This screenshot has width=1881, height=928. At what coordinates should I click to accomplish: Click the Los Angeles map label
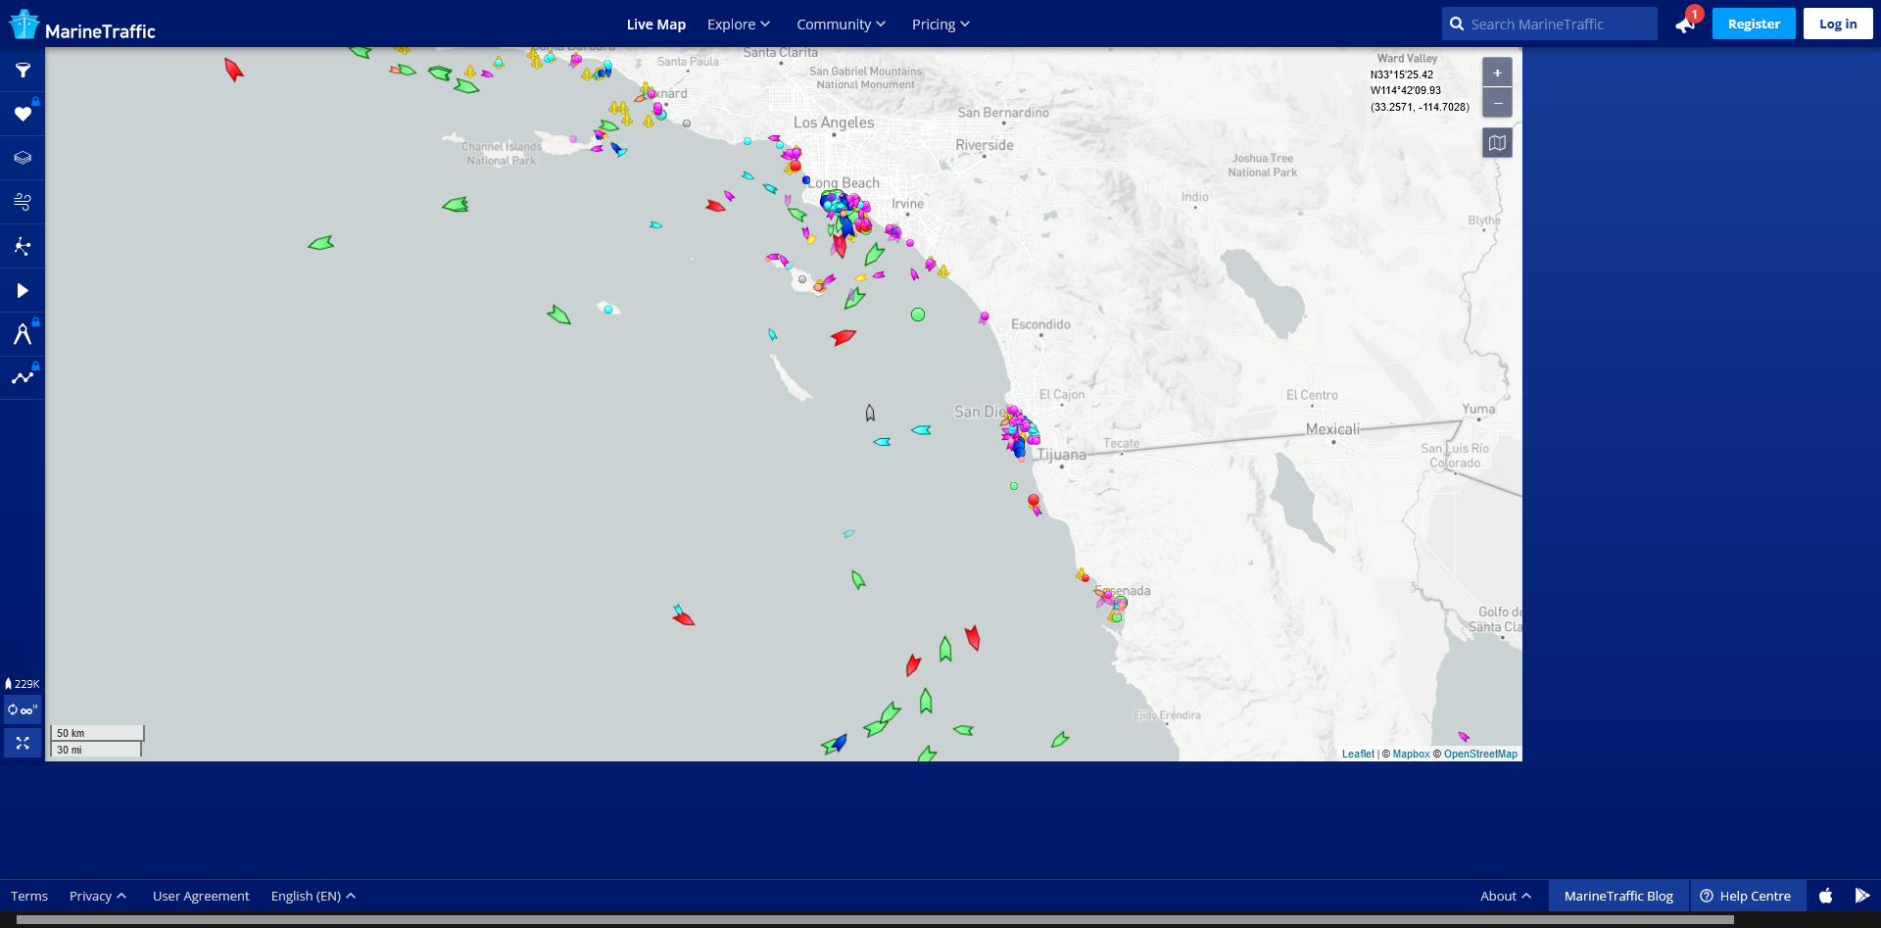coord(834,122)
